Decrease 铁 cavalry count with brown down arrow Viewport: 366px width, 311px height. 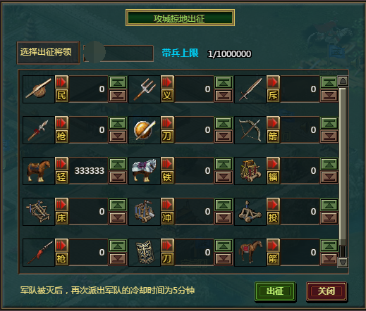[224, 177]
